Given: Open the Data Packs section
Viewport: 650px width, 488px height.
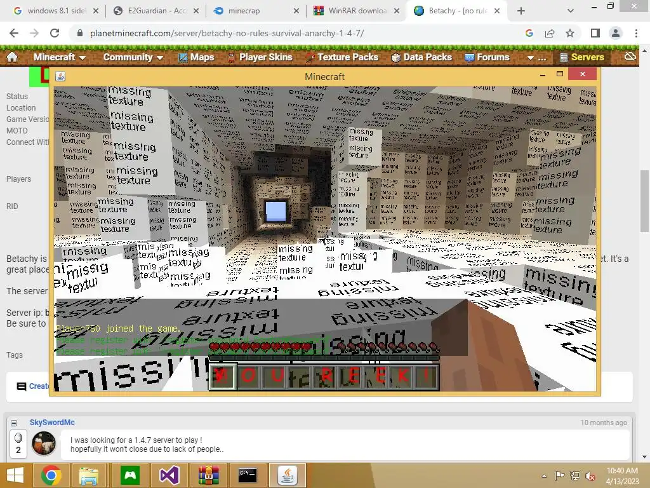Looking at the screenshot, I should coord(421,57).
